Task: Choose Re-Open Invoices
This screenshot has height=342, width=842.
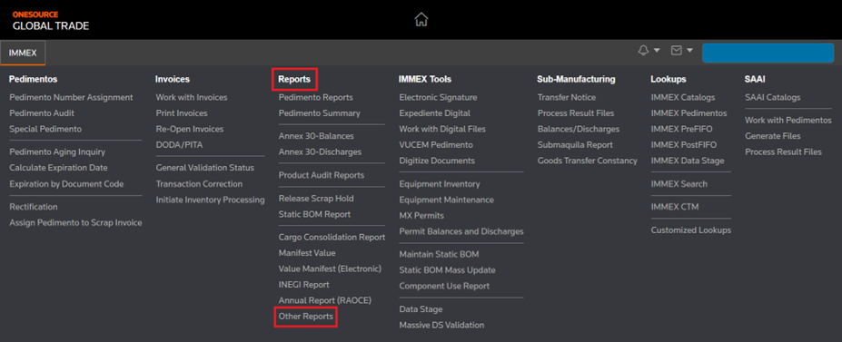Action: coord(190,129)
